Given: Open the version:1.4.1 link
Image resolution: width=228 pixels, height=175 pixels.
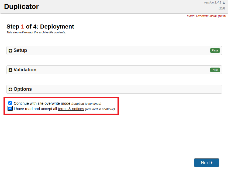Looking at the screenshot, I should [x=212, y=2].
